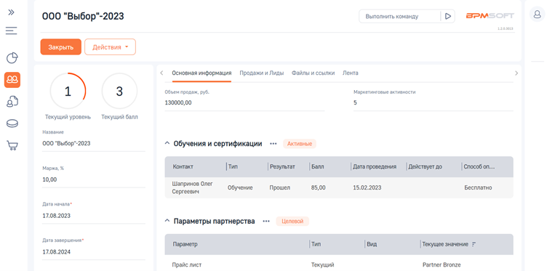Screen dimensions: 547x271
Task: Open the pie chart dashboard section
Action: pyautogui.click(x=12, y=58)
